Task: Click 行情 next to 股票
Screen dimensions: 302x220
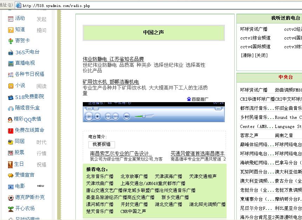Action: pyautogui.click(x=41, y=153)
